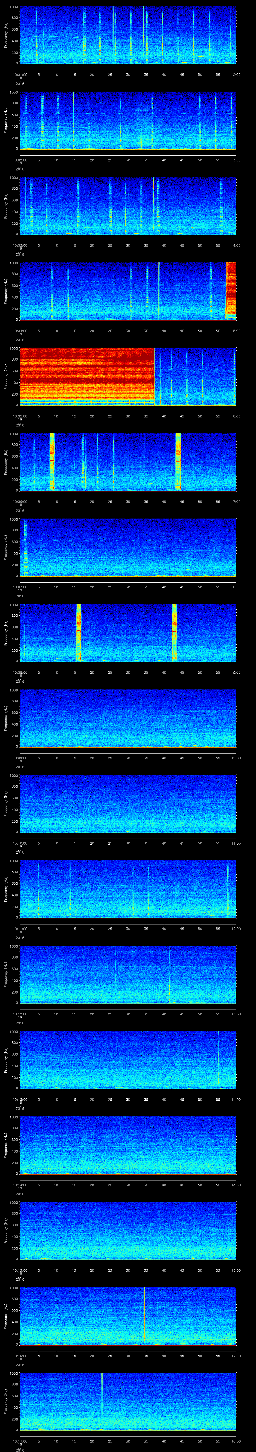The height and width of the screenshot is (1452, 256).
Task: Click the 10:04:00 start time label
Action: click(20, 331)
